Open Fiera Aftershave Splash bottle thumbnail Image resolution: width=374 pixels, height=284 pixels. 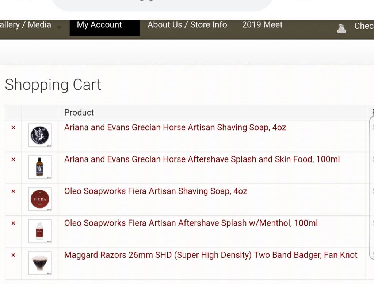[40, 231]
